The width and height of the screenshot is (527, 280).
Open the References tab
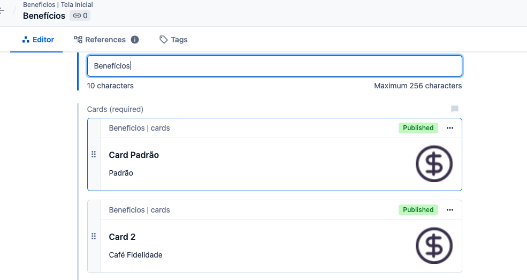pyautogui.click(x=100, y=40)
